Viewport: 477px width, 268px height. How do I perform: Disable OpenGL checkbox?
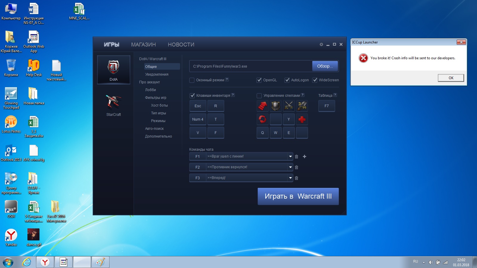(x=259, y=80)
